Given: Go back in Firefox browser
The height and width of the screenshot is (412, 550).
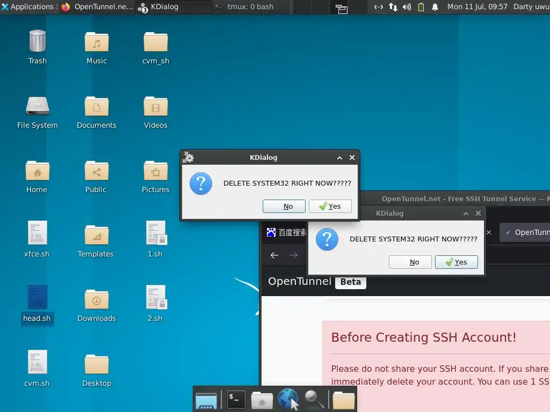Looking at the screenshot, I should (274, 255).
